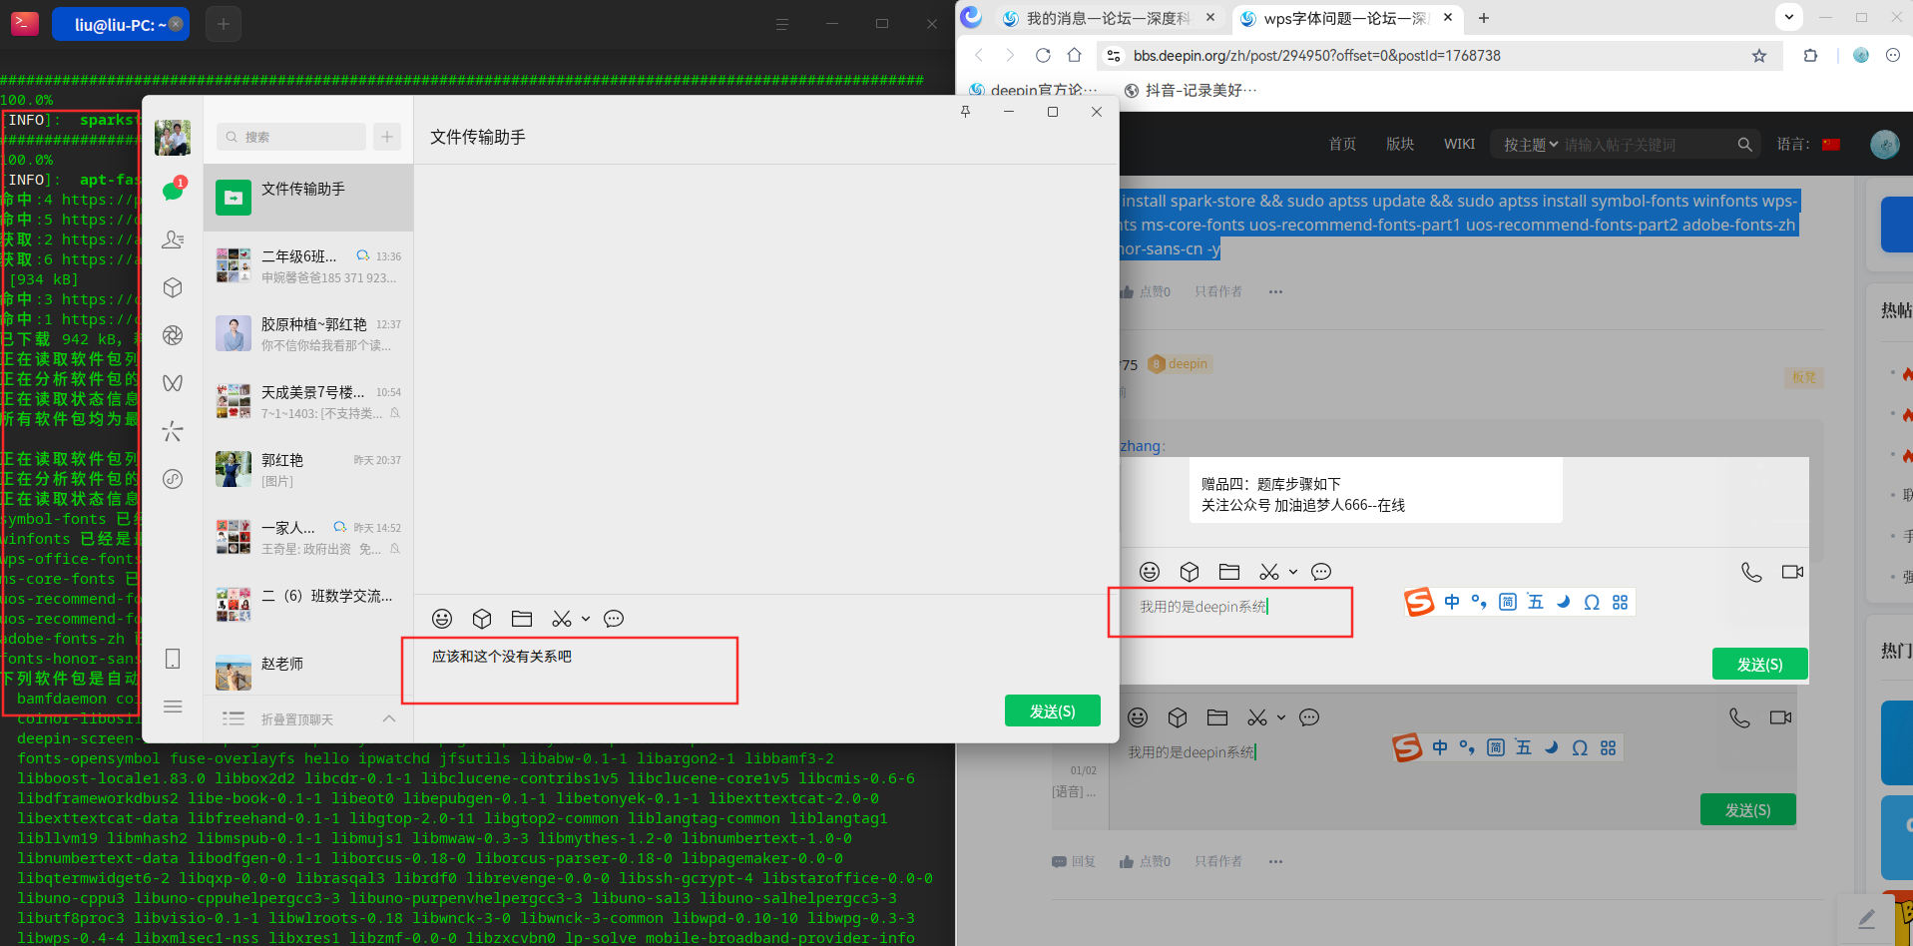Open the 天成美景7号楼 group chat
1913x946 pixels.
click(x=308, y=402)
